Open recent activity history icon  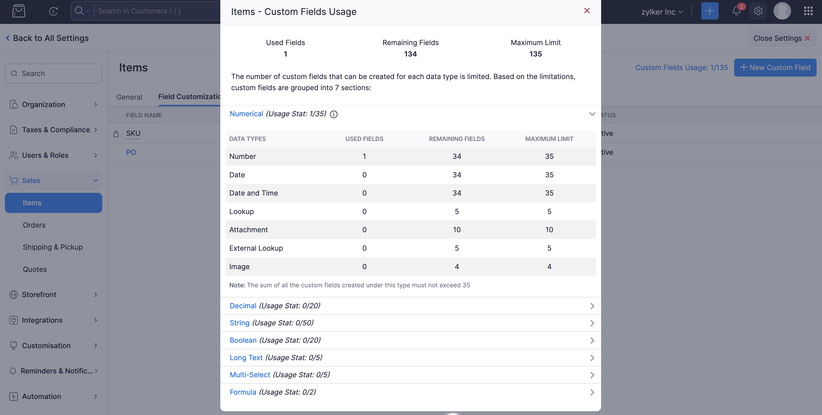coord(53,11)
